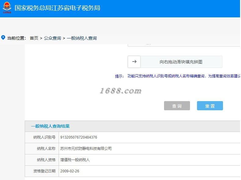Click the 纳税人识别号 label cell
Image resolution: width=241 pixels, height=180 pixels.
(x=42, y=137)
